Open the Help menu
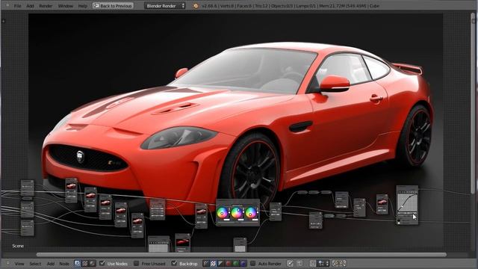Image resolution: width=478 pixels, height=269 pixels. tap(83, 6)
